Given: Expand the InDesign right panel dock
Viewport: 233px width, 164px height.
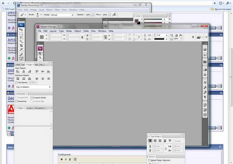Looking at the screenshot, I should pos(206,43).
